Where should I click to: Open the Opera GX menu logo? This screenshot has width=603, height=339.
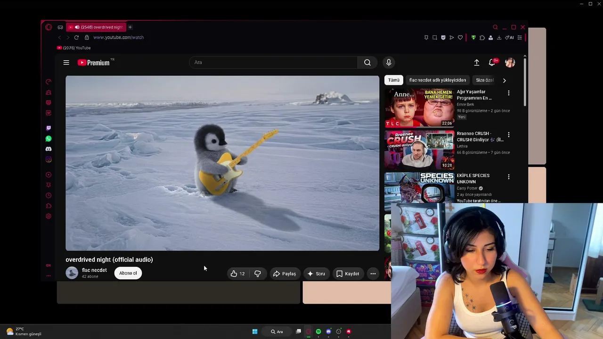(49, 27)
